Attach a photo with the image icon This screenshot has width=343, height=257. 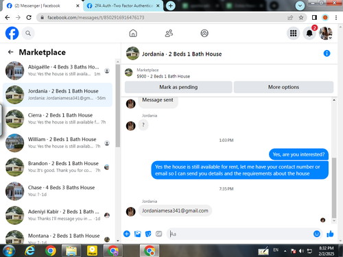[x=137, y=234]
